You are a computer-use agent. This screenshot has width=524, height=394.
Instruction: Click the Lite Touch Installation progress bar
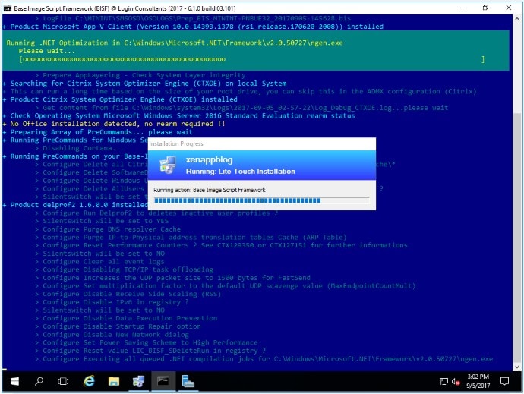click(261, 201)
